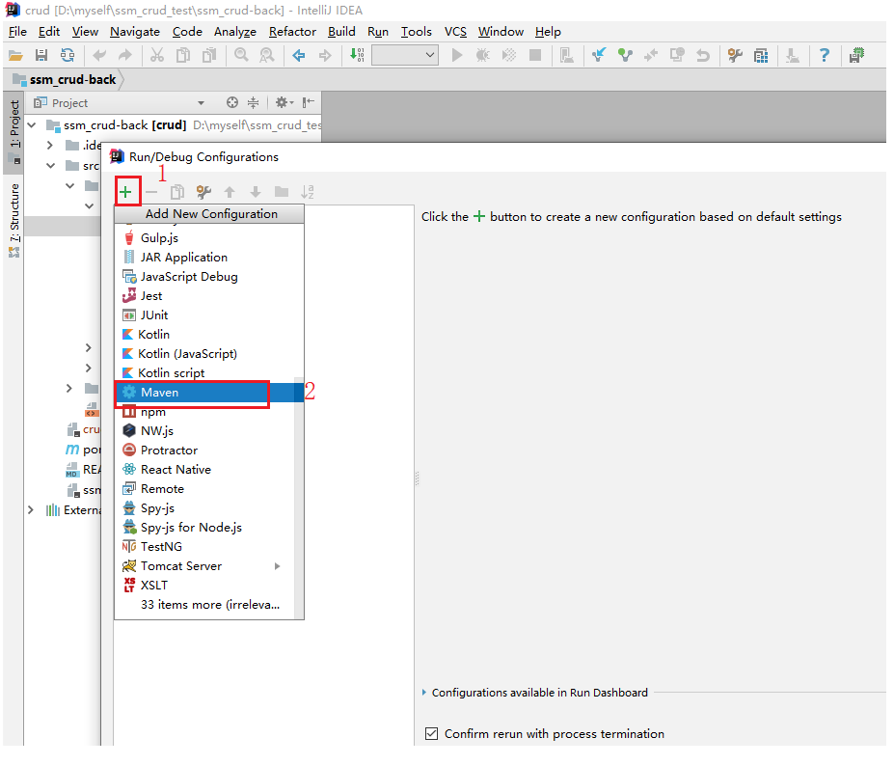Image resolution: width=894 pixels, height=765 pixels.
Task: Open the Project view dropdown arrow
Action: pos(202,103)
